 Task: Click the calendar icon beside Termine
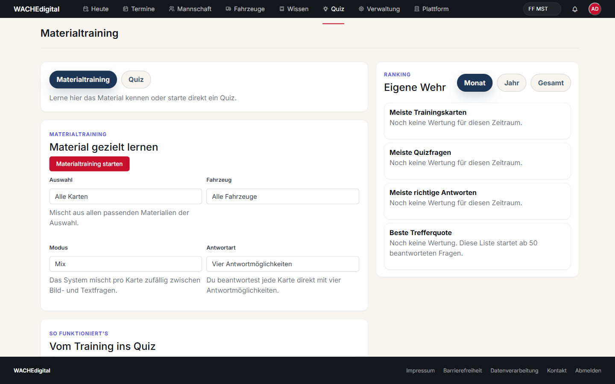tap(126, 9)
